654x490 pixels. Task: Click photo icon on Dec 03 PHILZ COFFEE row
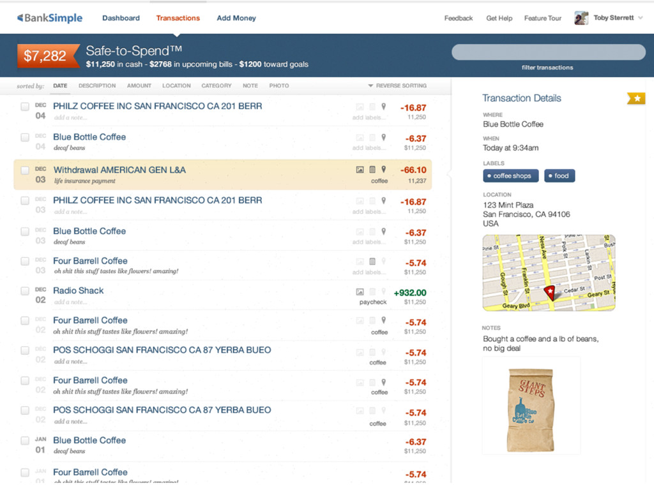[360, 201]
